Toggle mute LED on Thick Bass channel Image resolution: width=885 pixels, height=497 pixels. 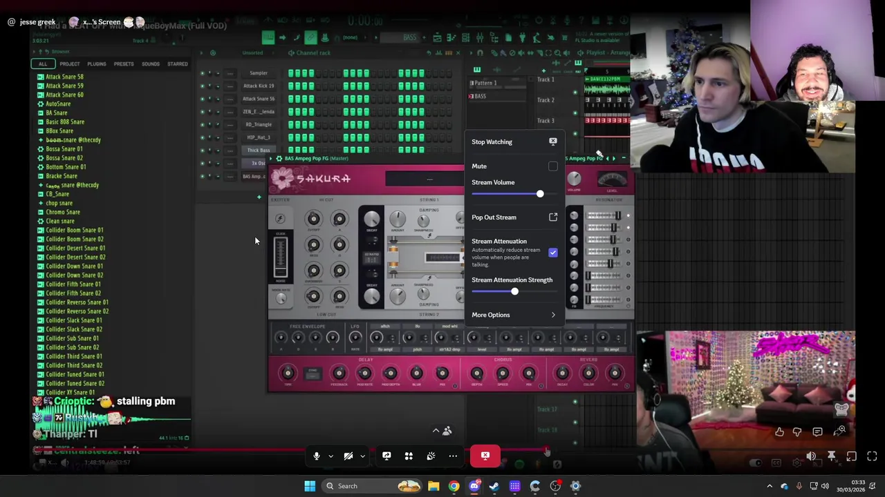click(x=202, y=150)
